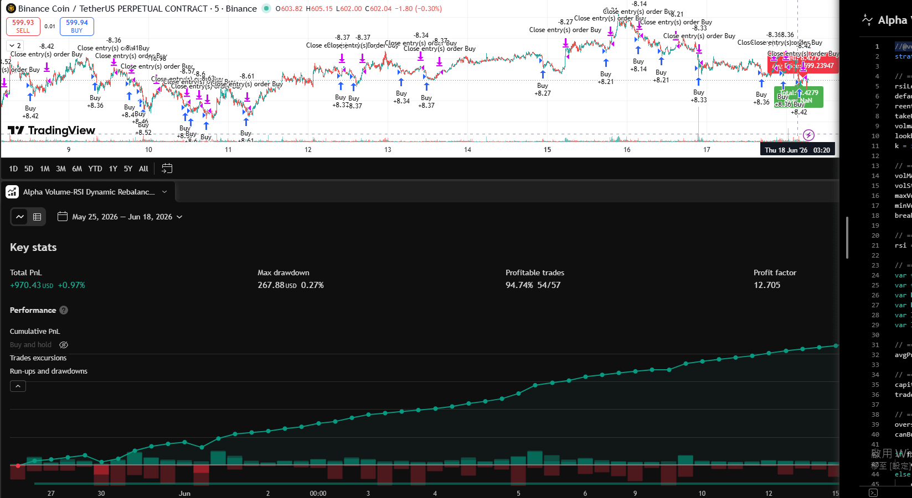This screenshot has height=498, width=912.
Task: Click the Cumulative PnL legend item
Action: click(x=35, y=332)
